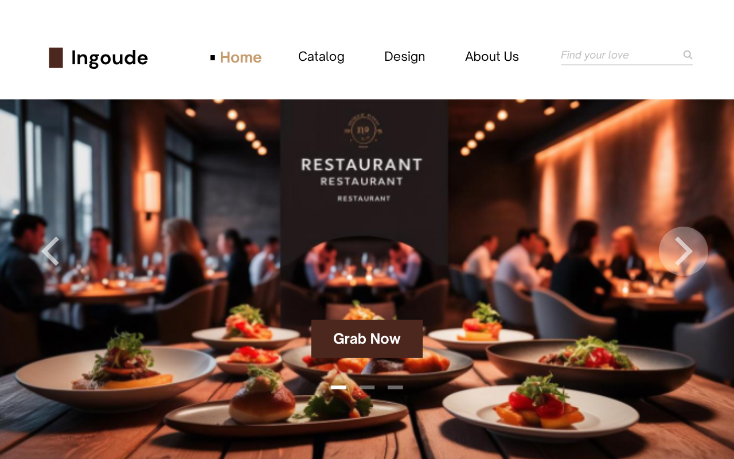Navigate to the Design page

coord(404,56)
